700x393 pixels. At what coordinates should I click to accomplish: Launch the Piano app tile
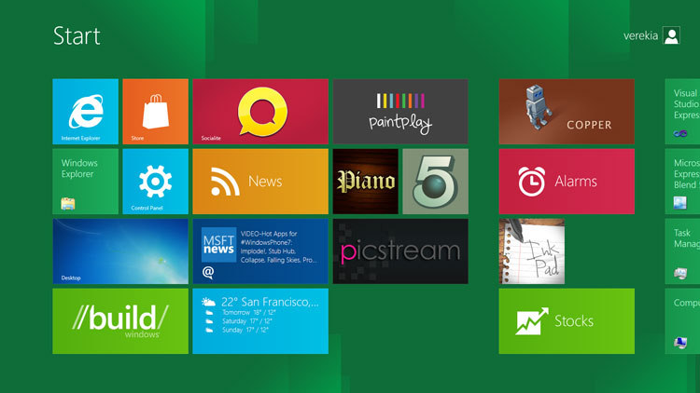click(x=366, y=182)
